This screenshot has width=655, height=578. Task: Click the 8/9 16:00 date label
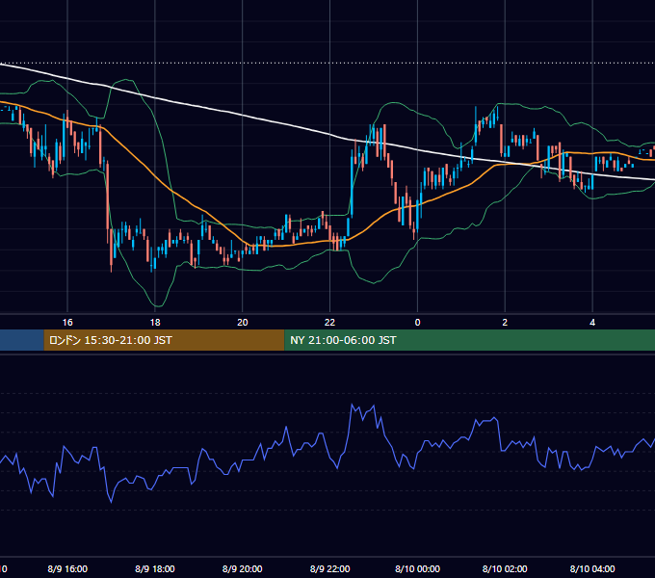(67, 568)
